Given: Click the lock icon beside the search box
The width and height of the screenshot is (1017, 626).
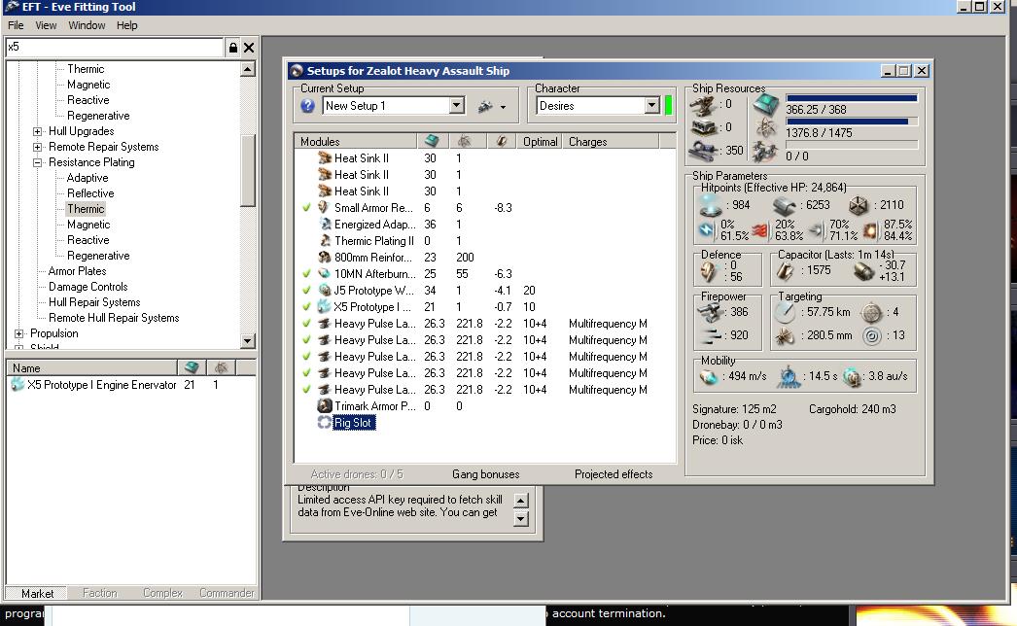Looking at the screenshot, I should click(x=232, y=48).
